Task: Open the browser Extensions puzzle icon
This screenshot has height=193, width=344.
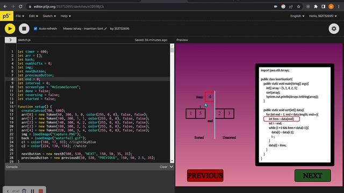Action: point(316,6)
